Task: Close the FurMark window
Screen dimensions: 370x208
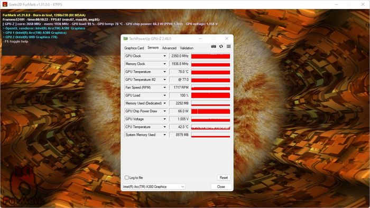Action: 363,4
